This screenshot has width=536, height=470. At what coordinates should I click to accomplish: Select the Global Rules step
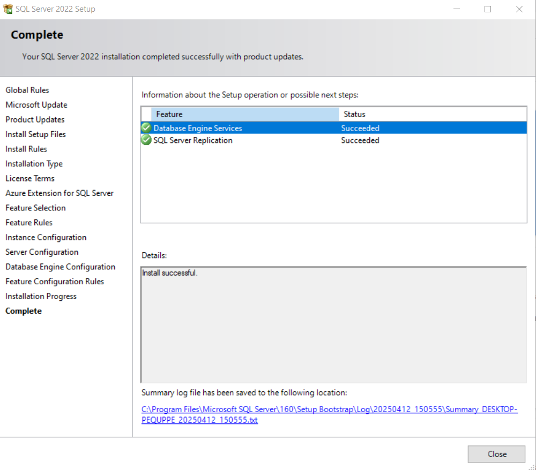point(27,90)
